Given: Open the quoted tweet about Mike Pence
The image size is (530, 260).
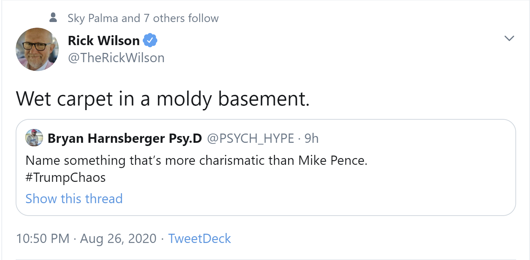Looking at the screenshot, I should (x=196, y=161).
